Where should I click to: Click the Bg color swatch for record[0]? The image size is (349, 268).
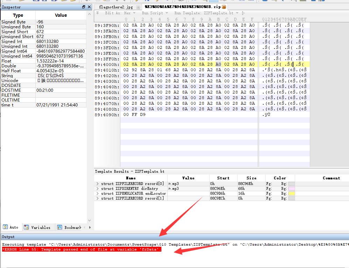coord(292,184)
